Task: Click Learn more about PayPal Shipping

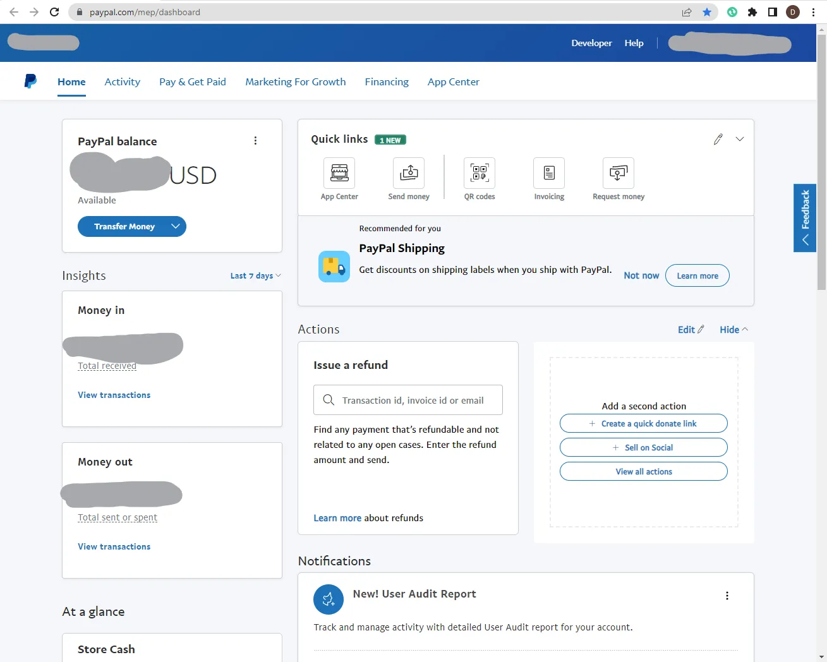Action: tap(697, 275)
